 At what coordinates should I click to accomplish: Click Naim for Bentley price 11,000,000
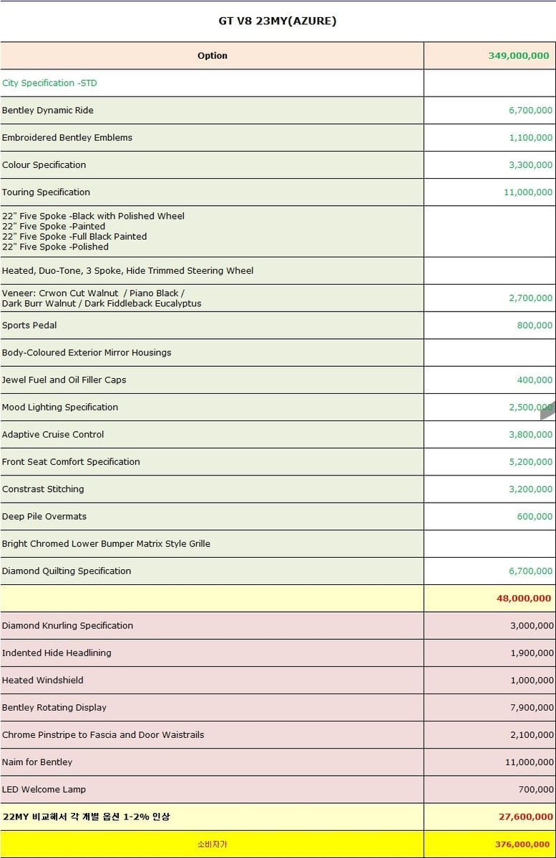click(x=529, y=762)
